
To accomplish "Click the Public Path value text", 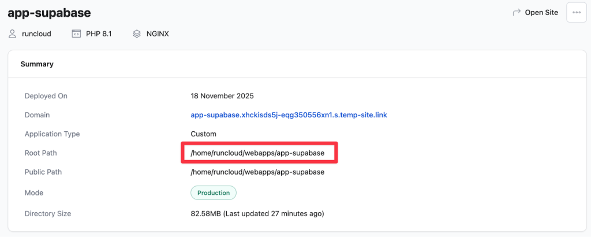I will (x=257, y=172).
